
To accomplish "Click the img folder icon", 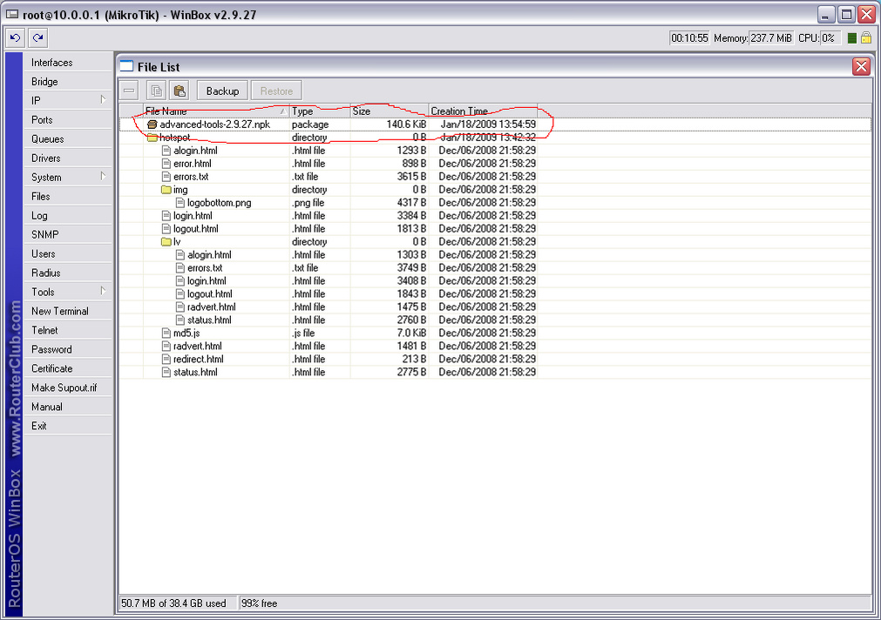I will pos(166,190).
